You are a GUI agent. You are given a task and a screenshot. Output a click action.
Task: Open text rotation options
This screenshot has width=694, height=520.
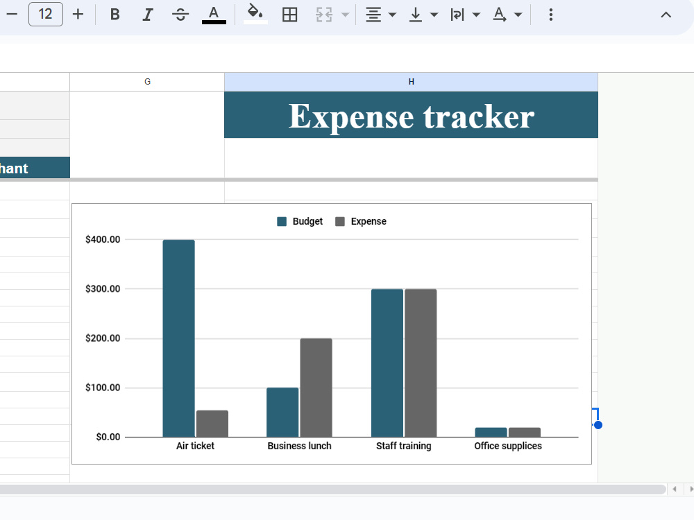(499, 15)
